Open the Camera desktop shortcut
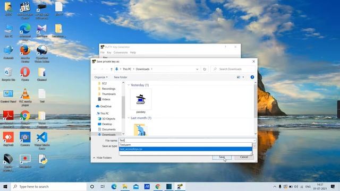Image resolution: width=340 pixels, height=191 pixels. [x=25, y=139]
